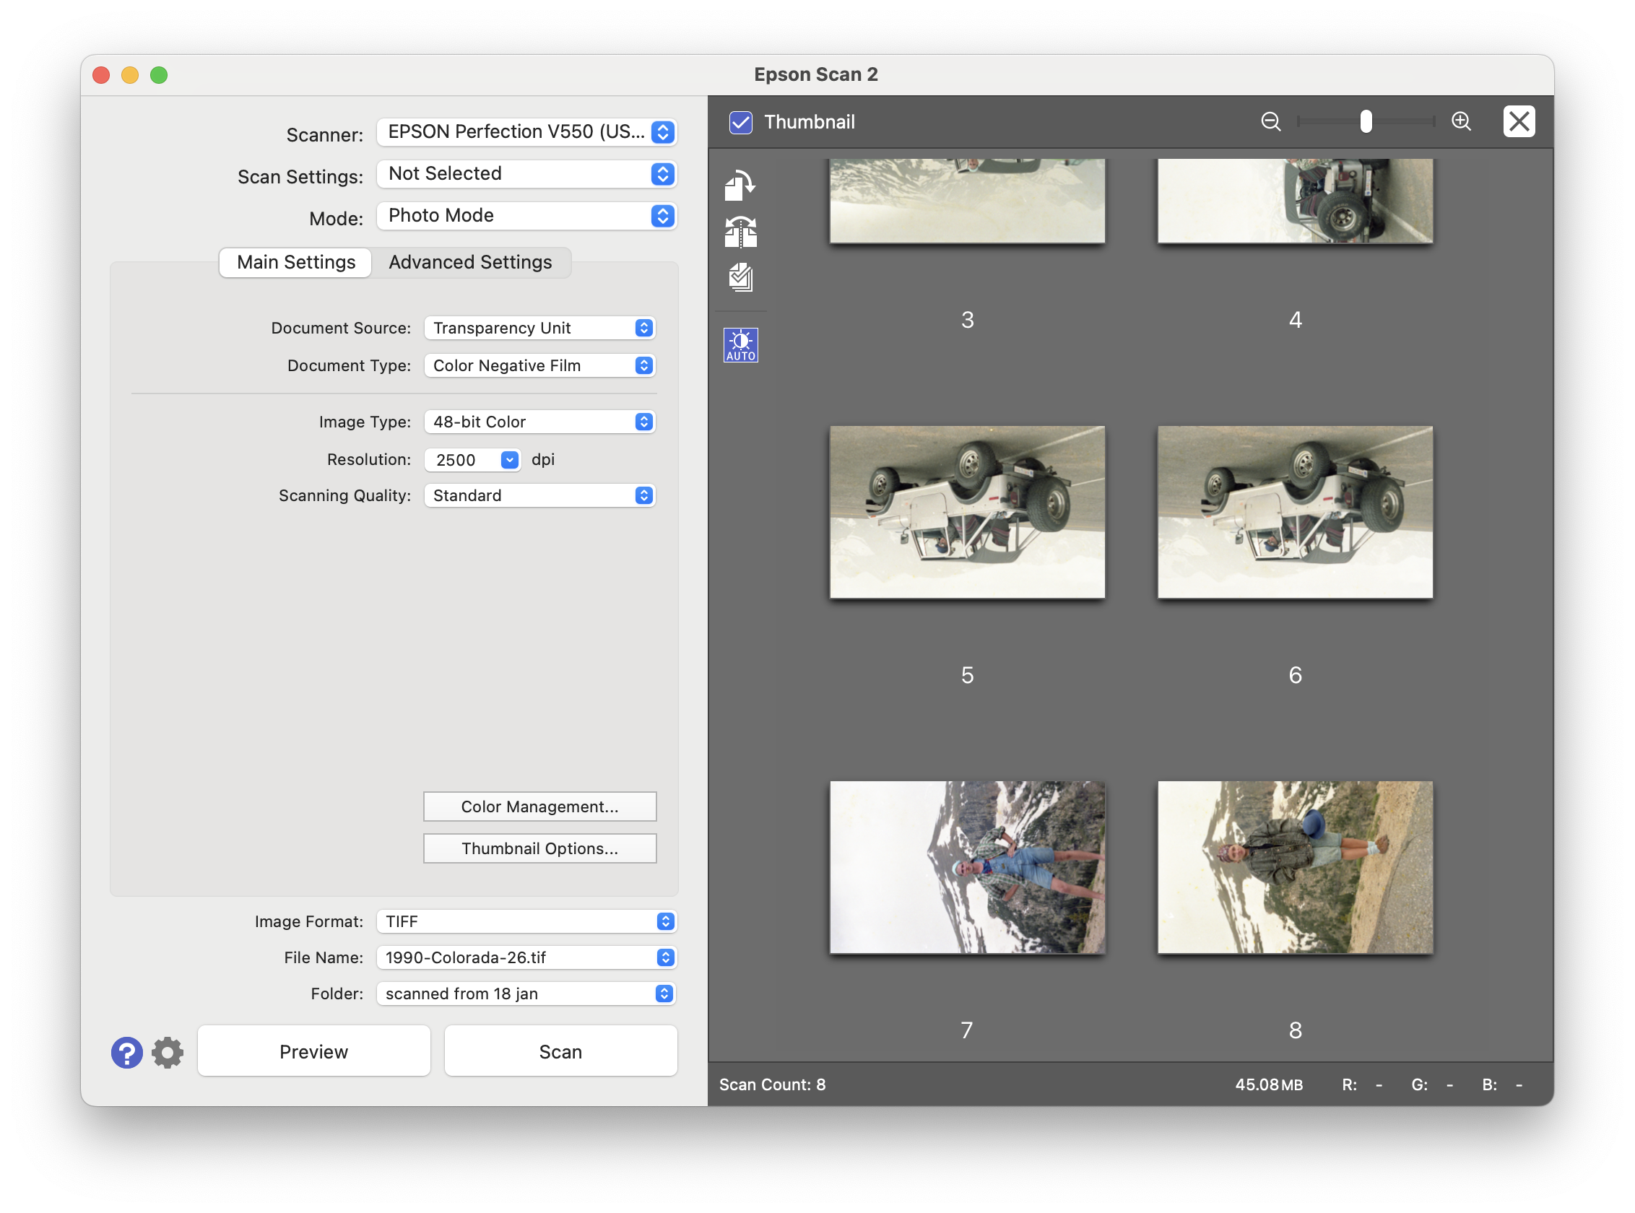Open the Mode Photo Mode dropdown
Image resolution: width=1635 pixels, height=1213 pixels.
point(526,216)
